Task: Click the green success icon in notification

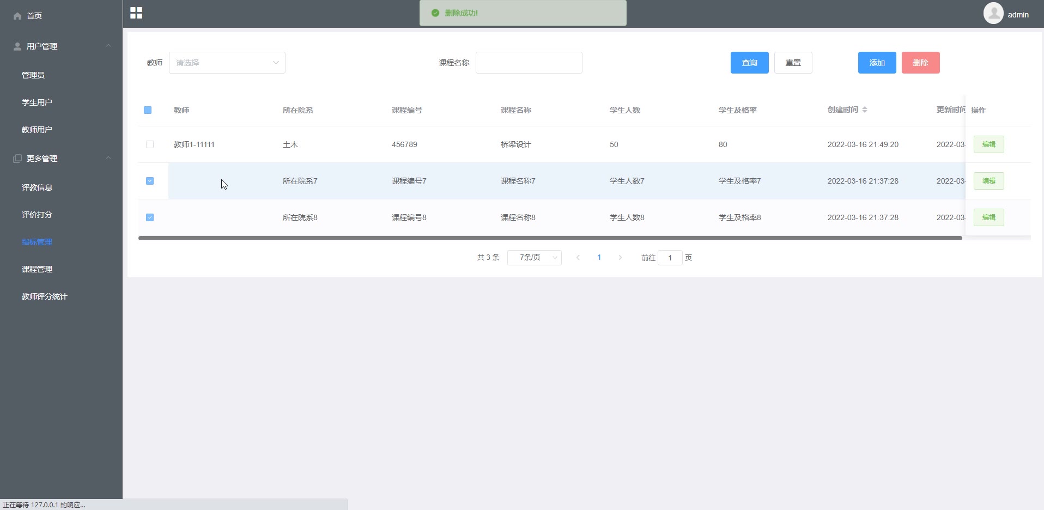Action: coord(435,13)
